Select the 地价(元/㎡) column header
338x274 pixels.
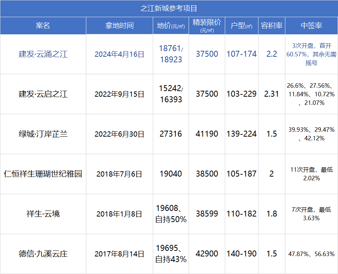pos(171,26)
